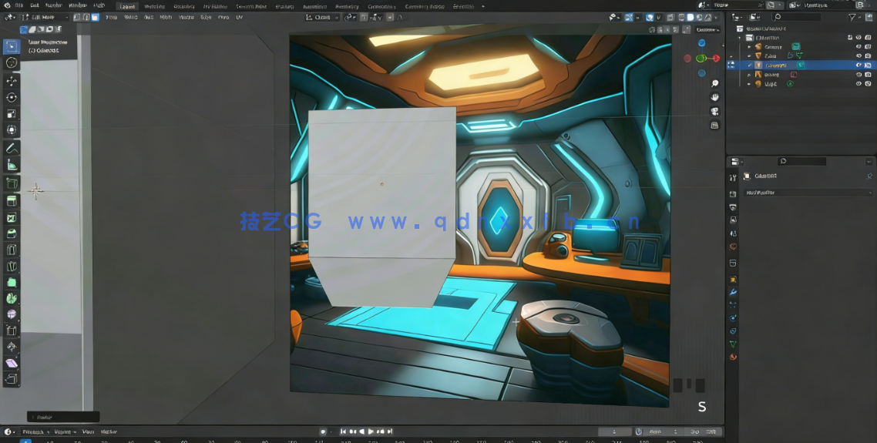The width and height of the screenshot is (877, 443).
Task: Disable render for the Light object
Action: point(868,84)
